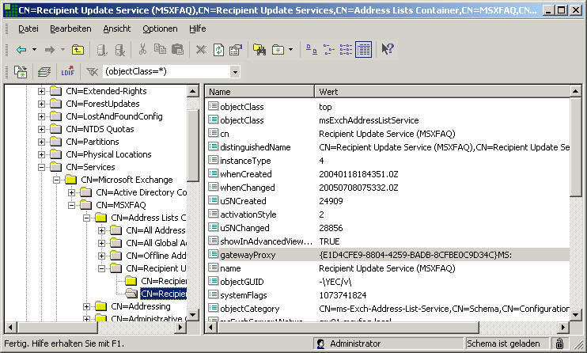Collapse the CN=Microsoft Exchange node
587x353 pixels.
click(x=56, y=180)
